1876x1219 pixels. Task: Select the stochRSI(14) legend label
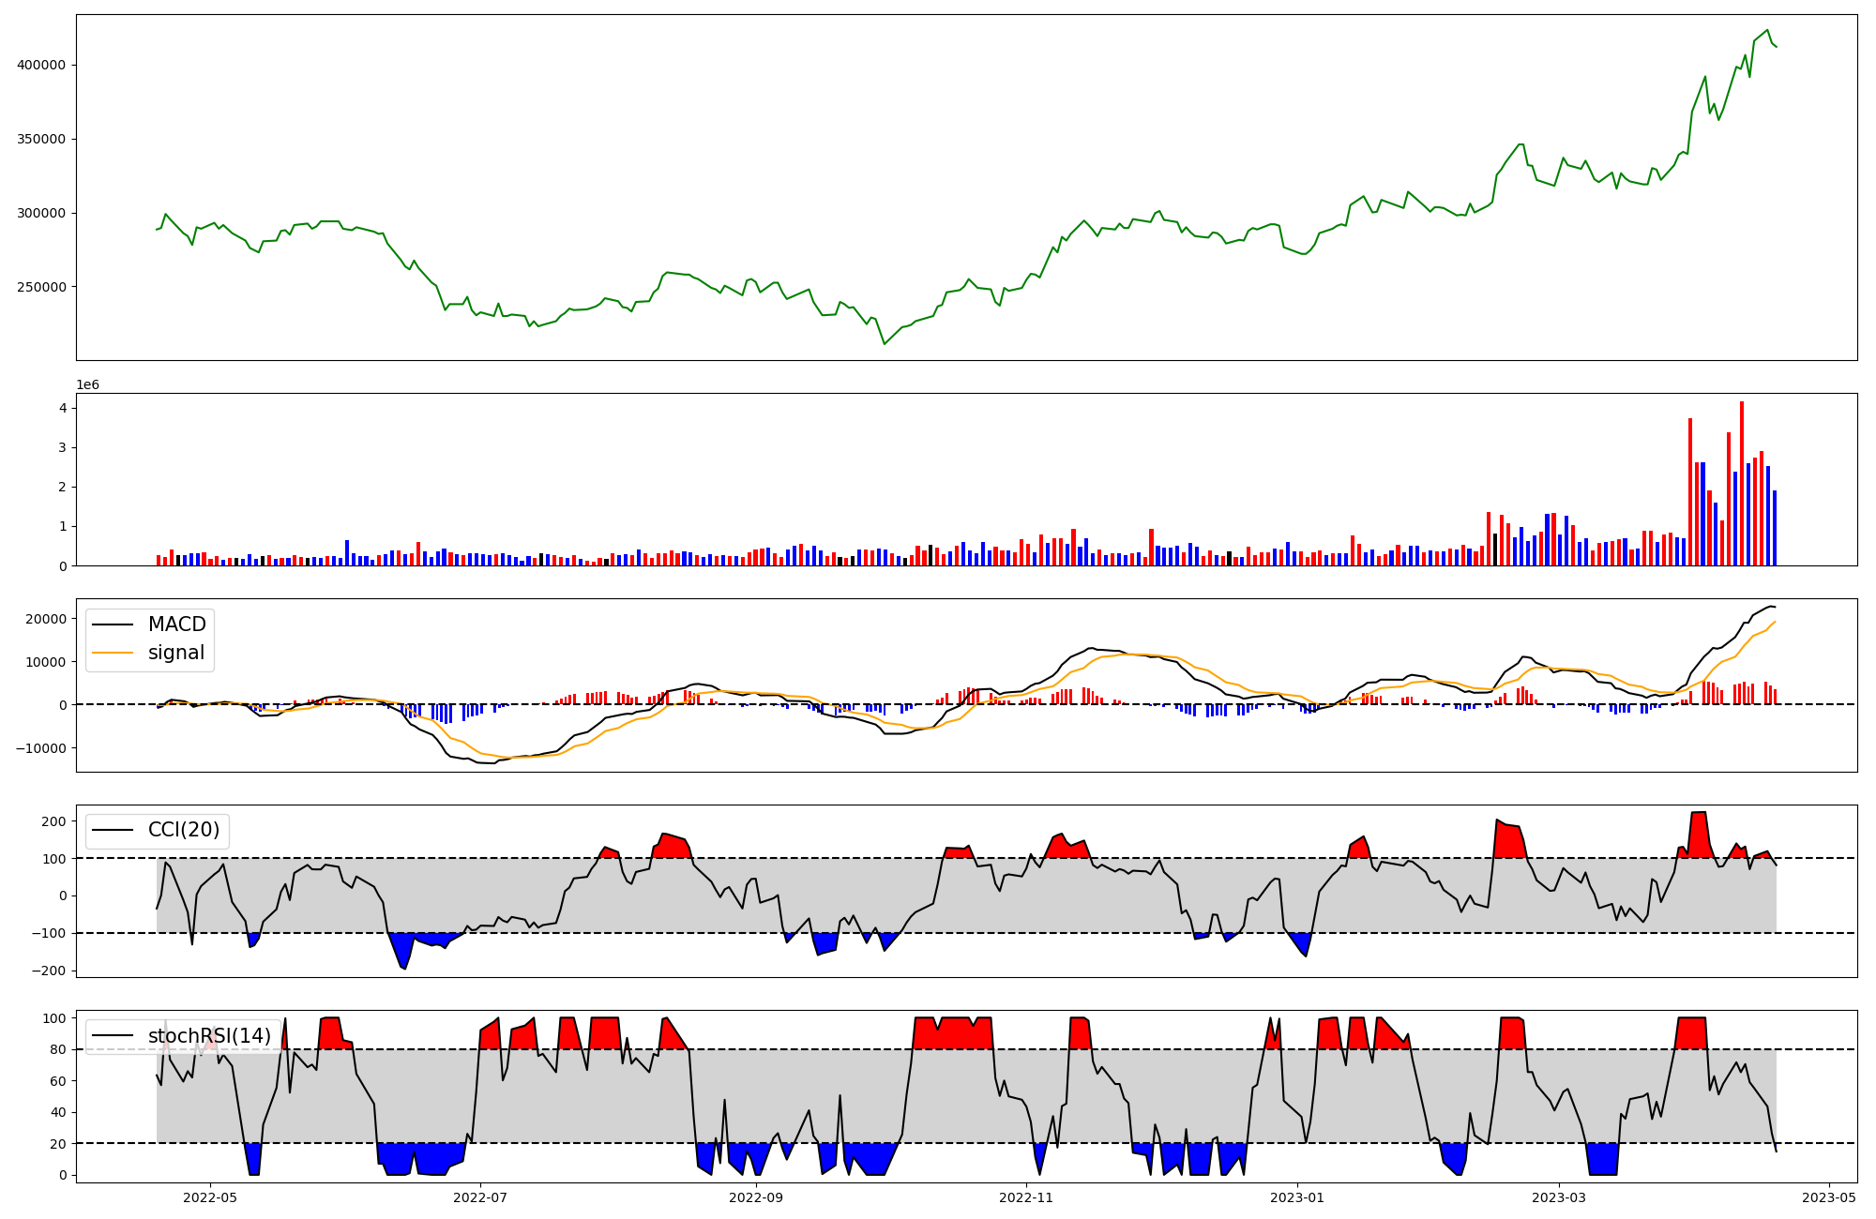pos(209,1036)
